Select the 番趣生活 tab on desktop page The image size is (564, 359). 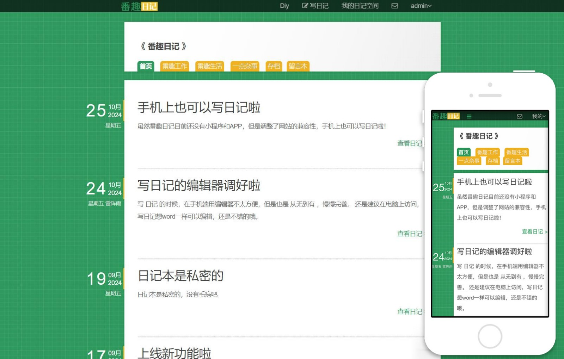[210, 66]
